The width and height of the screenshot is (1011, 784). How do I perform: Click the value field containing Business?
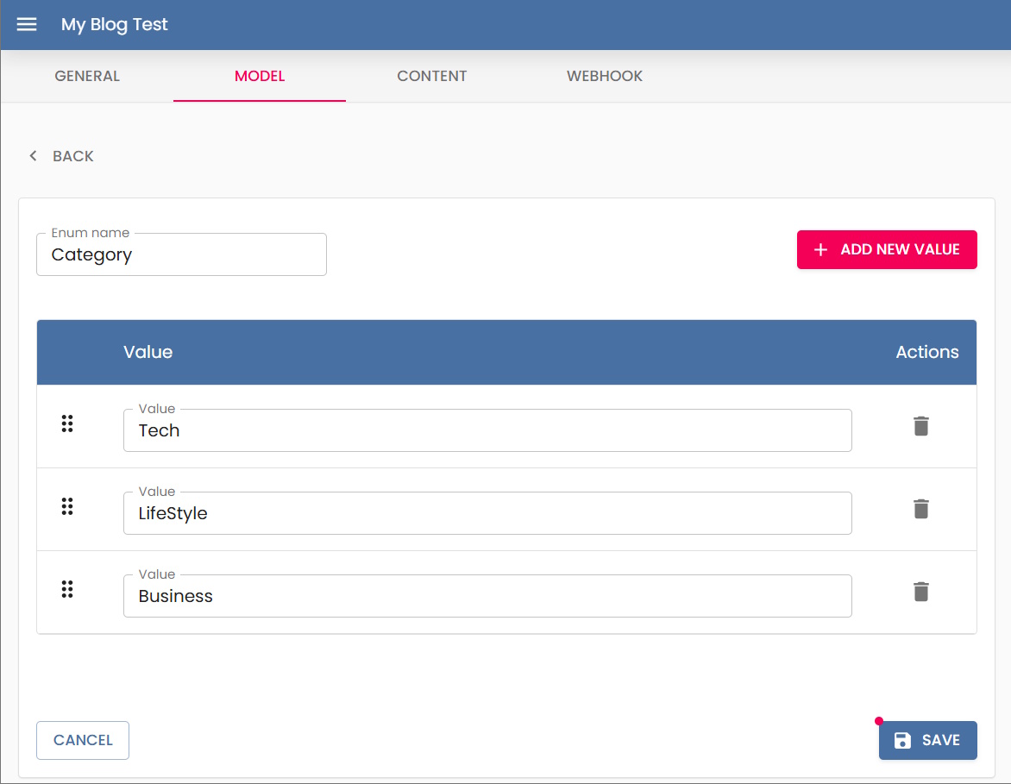(x=487, y=595)
